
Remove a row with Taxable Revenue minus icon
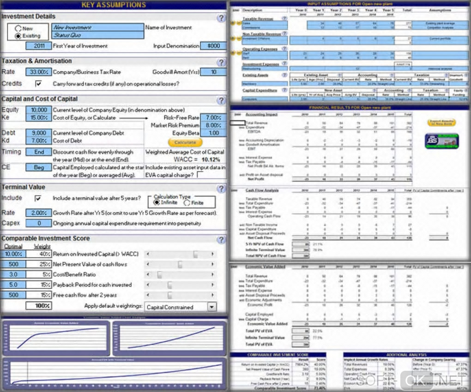click(x=238, y=23)
